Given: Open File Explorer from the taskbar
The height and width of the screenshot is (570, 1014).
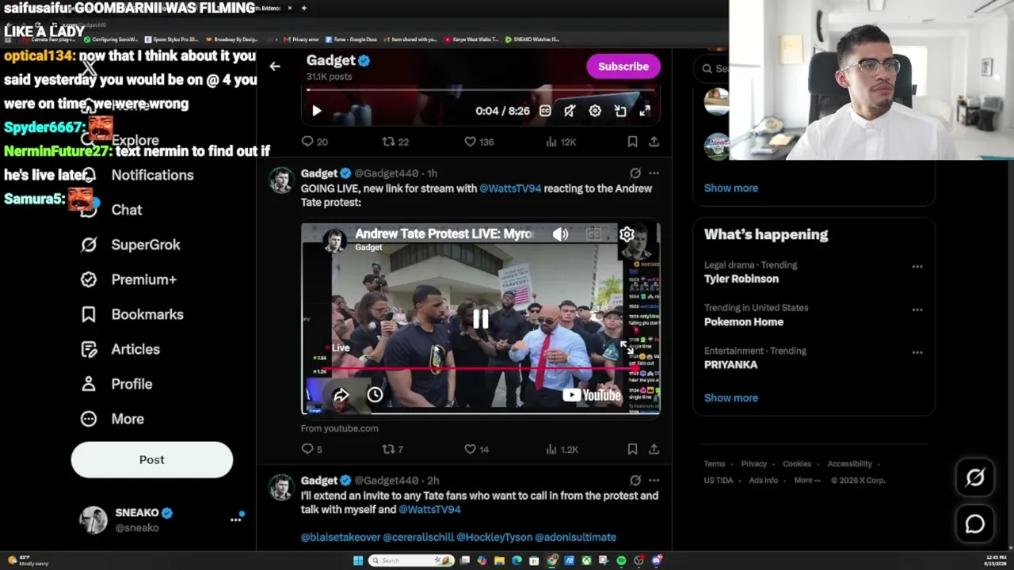Looking at the screenshot, I should click(499, 560).
